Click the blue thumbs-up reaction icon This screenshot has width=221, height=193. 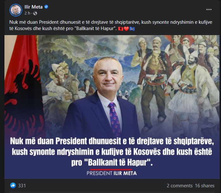tap(13, 185)
